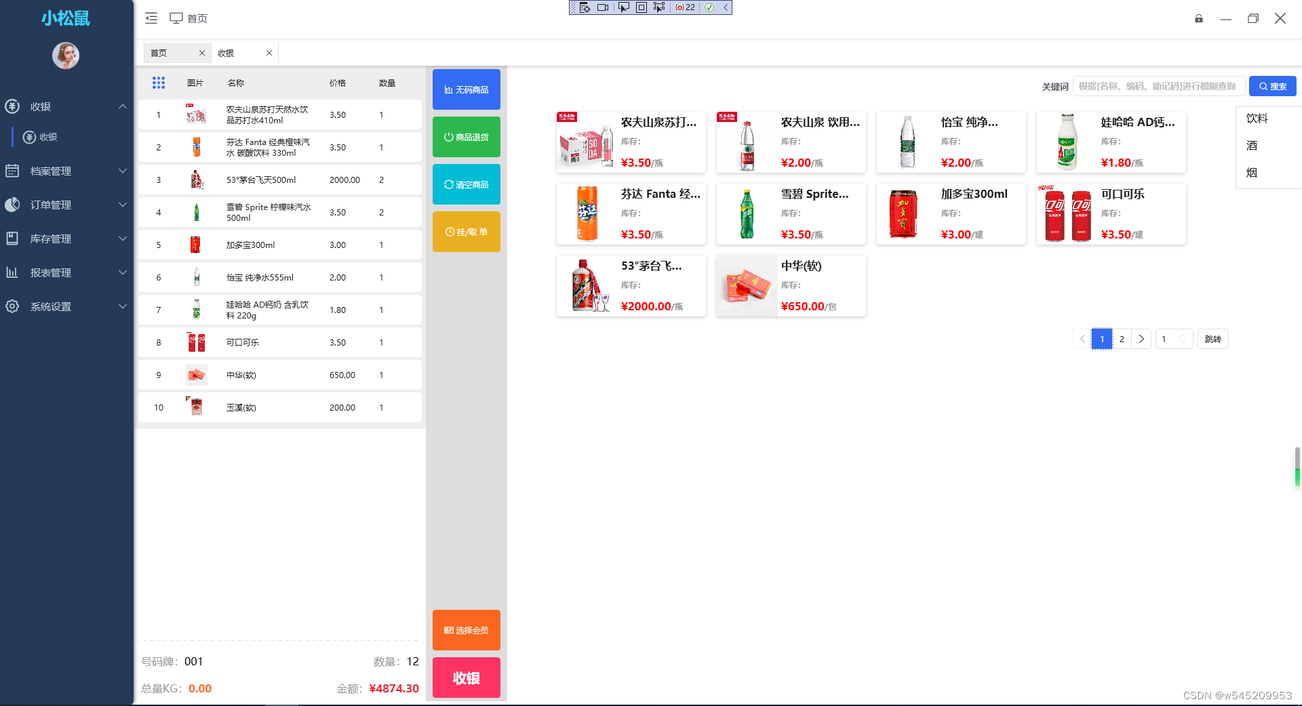Expand the 系统设置 menu chevron
Screen dimensions: 1302x706
[x=123, y=306]
